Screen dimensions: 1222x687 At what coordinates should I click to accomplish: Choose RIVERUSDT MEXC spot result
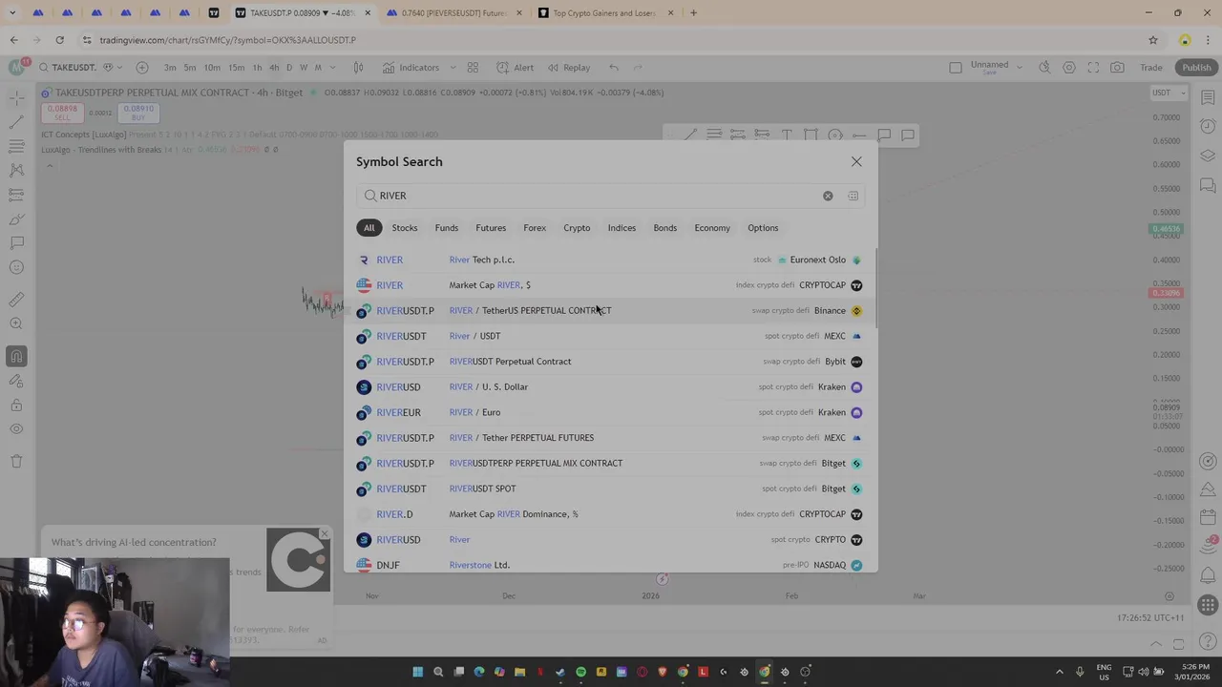coord(609,336)
